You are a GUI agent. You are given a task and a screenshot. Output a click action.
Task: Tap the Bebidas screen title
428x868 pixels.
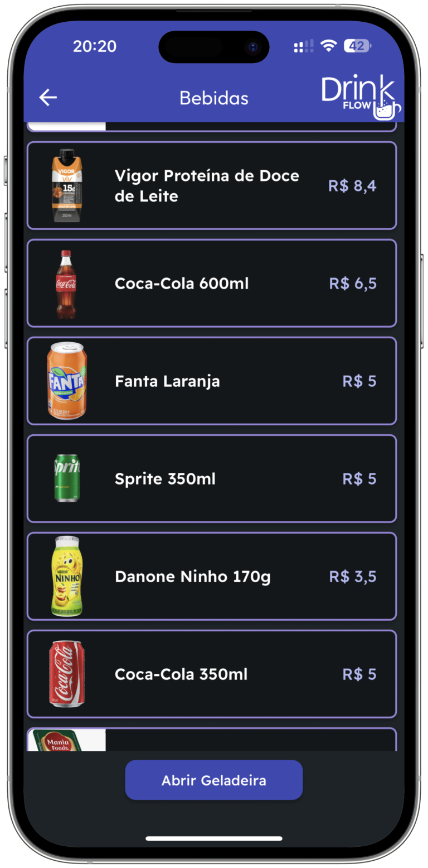coord(214,98)
